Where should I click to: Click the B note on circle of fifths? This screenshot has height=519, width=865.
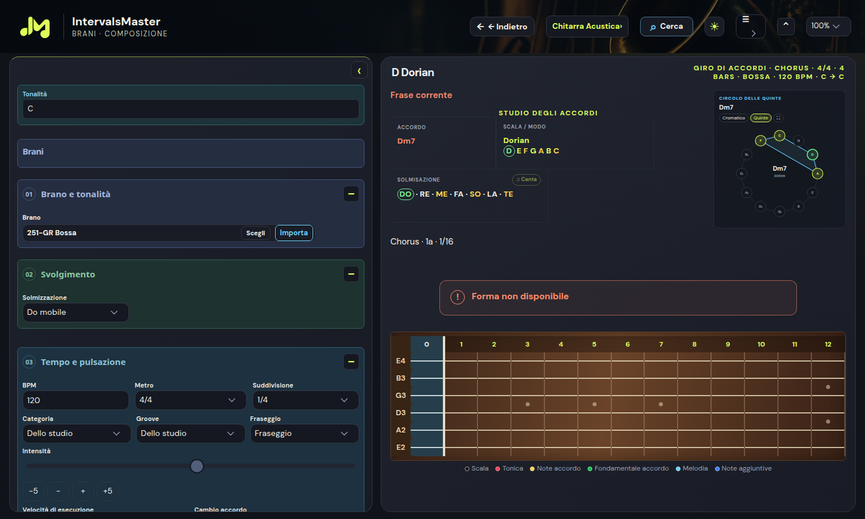pos(799,206)
